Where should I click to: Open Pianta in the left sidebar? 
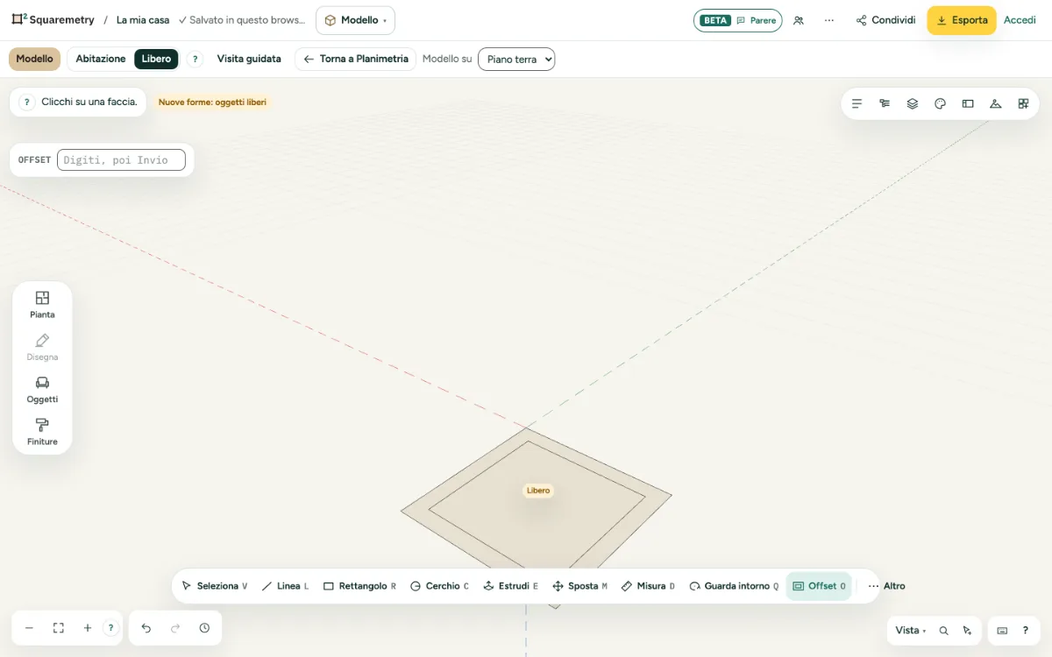coord(42,305)
